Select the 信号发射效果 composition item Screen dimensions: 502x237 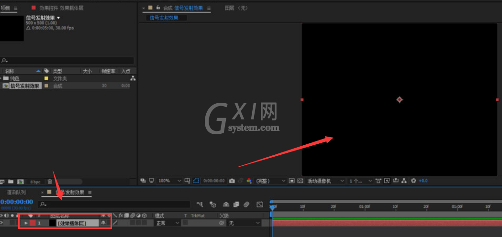coord(25,86)
